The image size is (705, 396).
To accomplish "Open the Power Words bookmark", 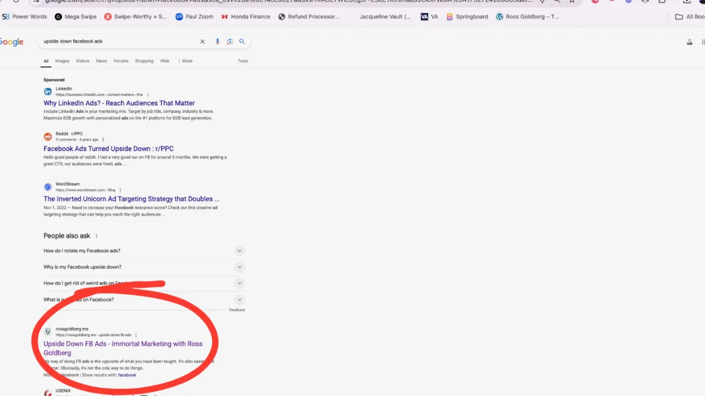I will click(25, 17).
